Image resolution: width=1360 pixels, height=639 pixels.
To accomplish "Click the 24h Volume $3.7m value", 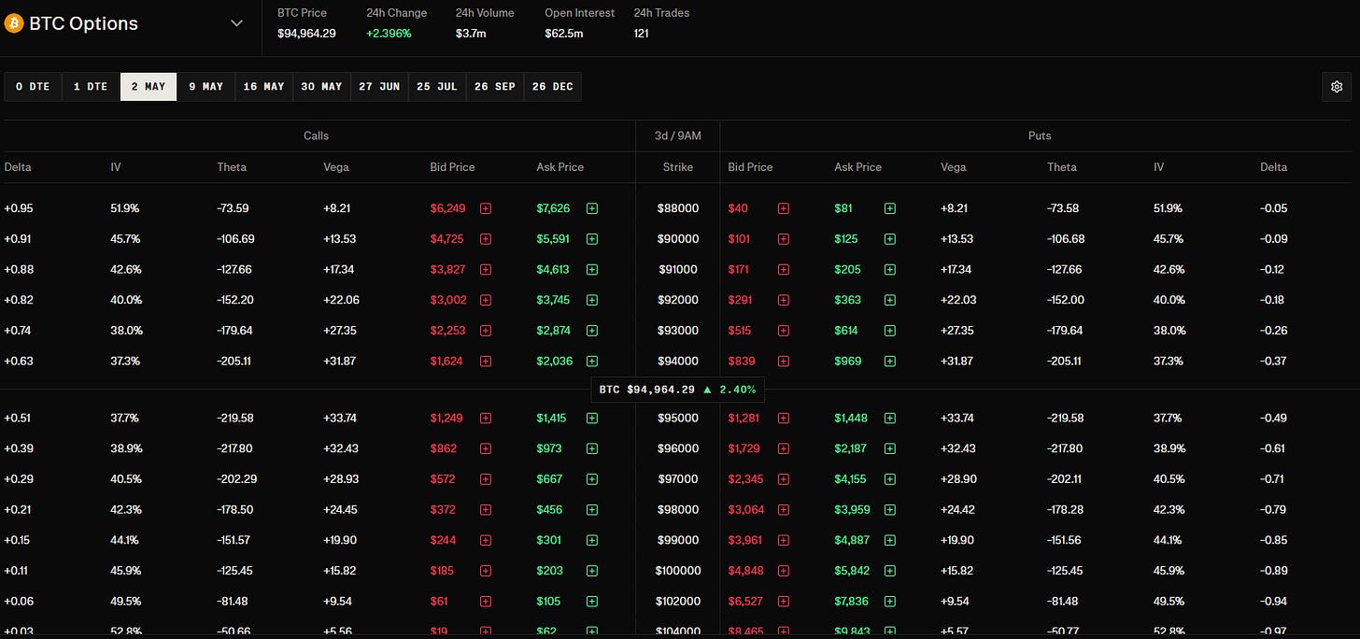I will click(471, 34).
